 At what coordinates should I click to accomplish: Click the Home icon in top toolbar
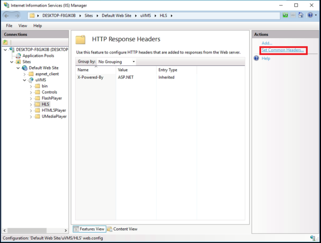click(x=301, y=15)
